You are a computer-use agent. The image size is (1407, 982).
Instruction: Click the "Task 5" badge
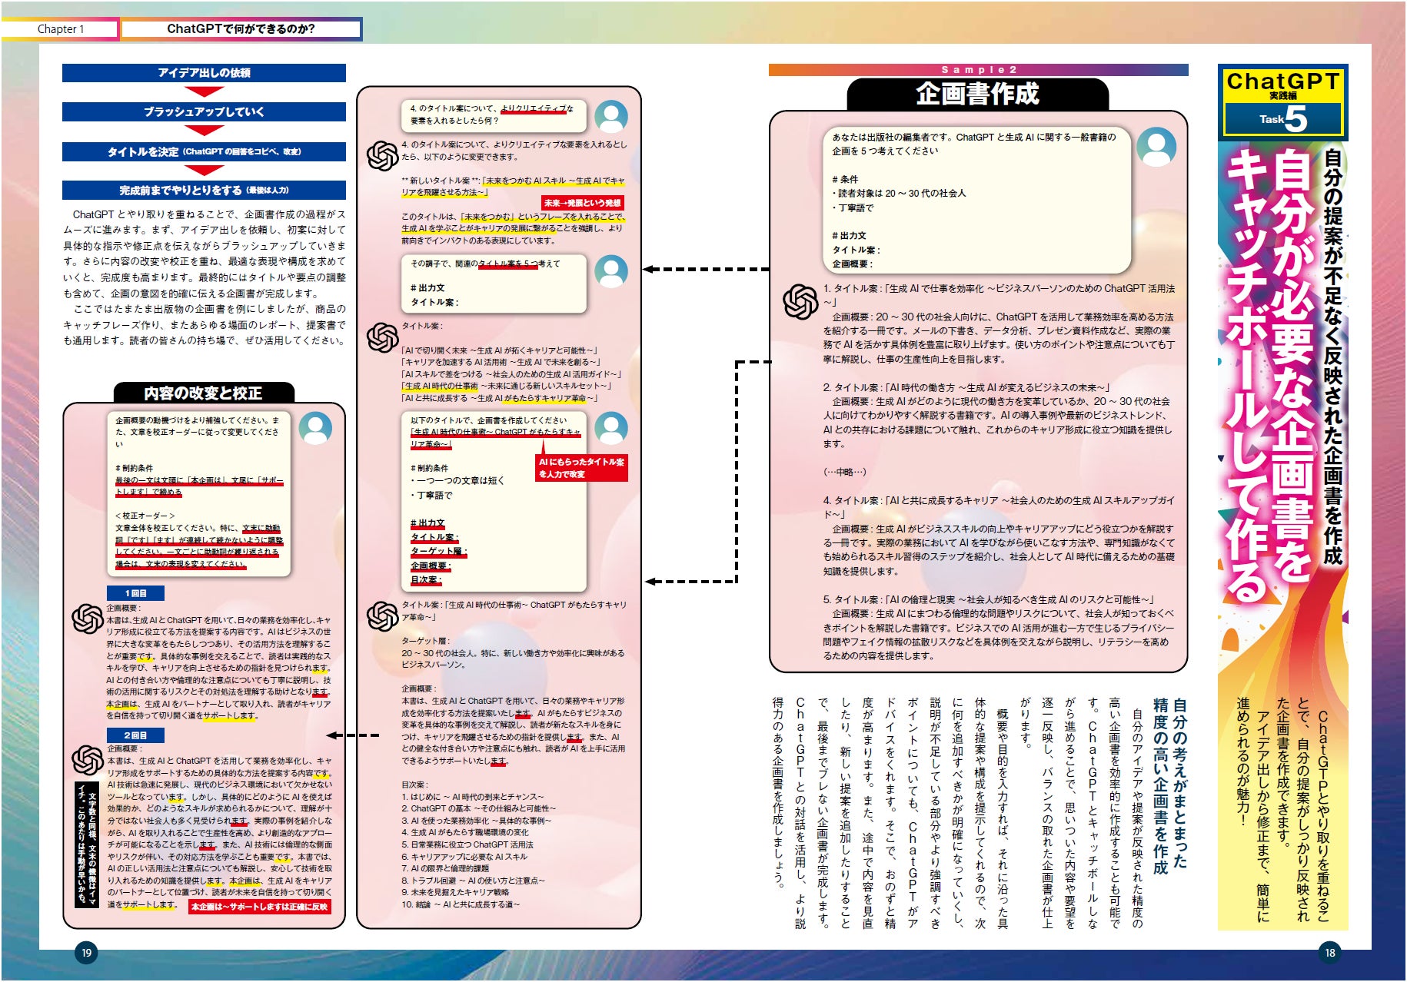coord(1283,119)
